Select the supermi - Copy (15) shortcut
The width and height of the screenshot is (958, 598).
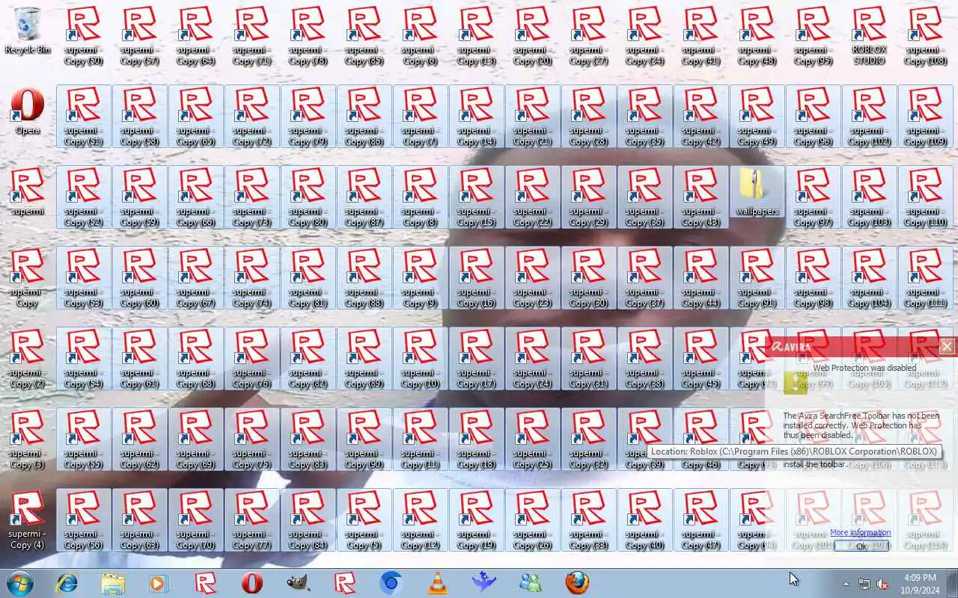coord(476,197)
